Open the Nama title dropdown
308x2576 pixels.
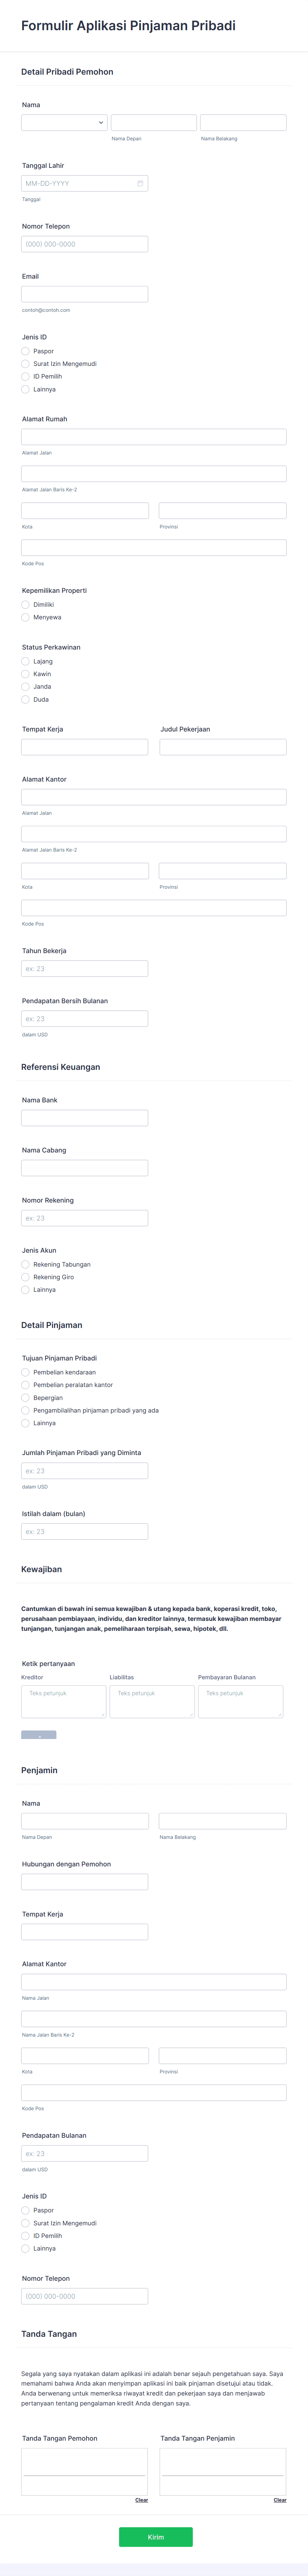point(64,123)
